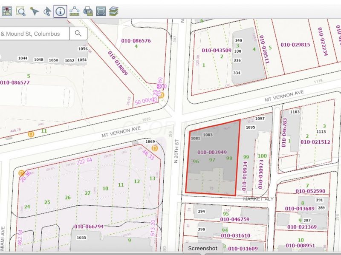Click the orange D marker next to 448.78
Image resolution: width=341 pixels, height=255 pixels.
(x=31, y=134)
